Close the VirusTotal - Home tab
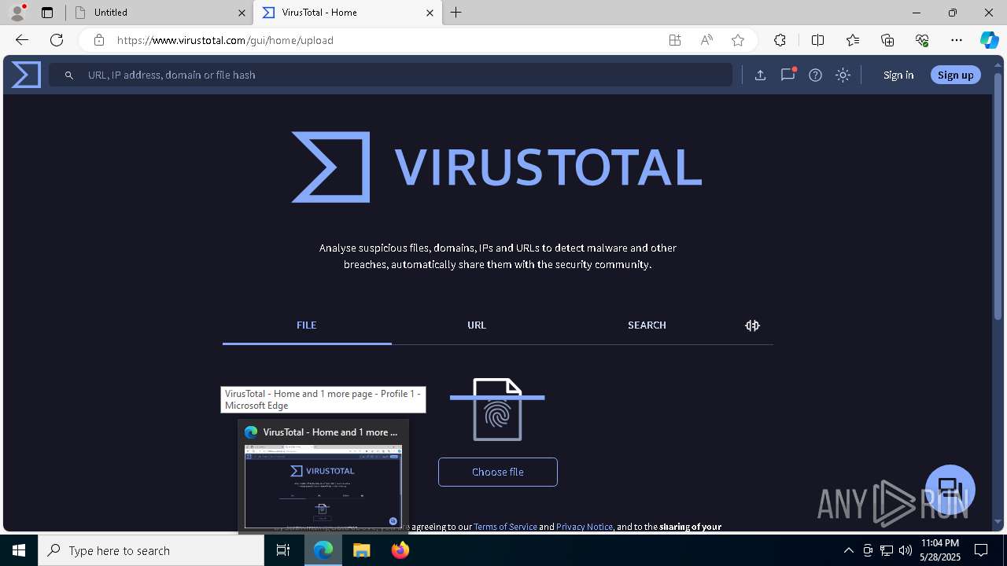 coord(430,13)
